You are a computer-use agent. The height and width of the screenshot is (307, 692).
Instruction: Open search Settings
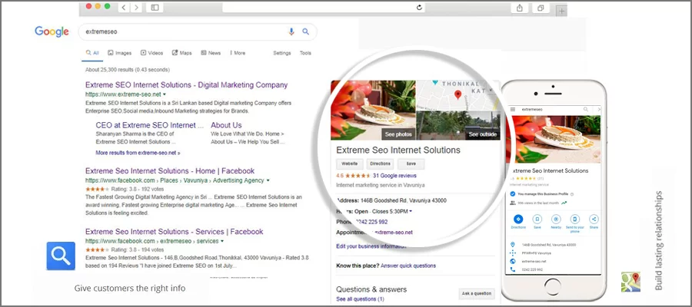click(x=282, y=53)
